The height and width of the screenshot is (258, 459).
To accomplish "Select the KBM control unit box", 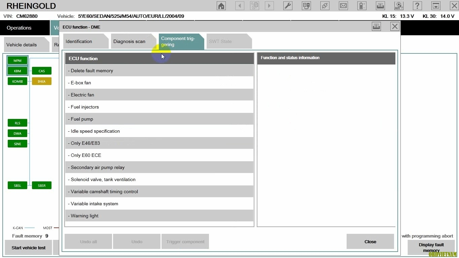I will pyautogui.click(x=17, y=71).
